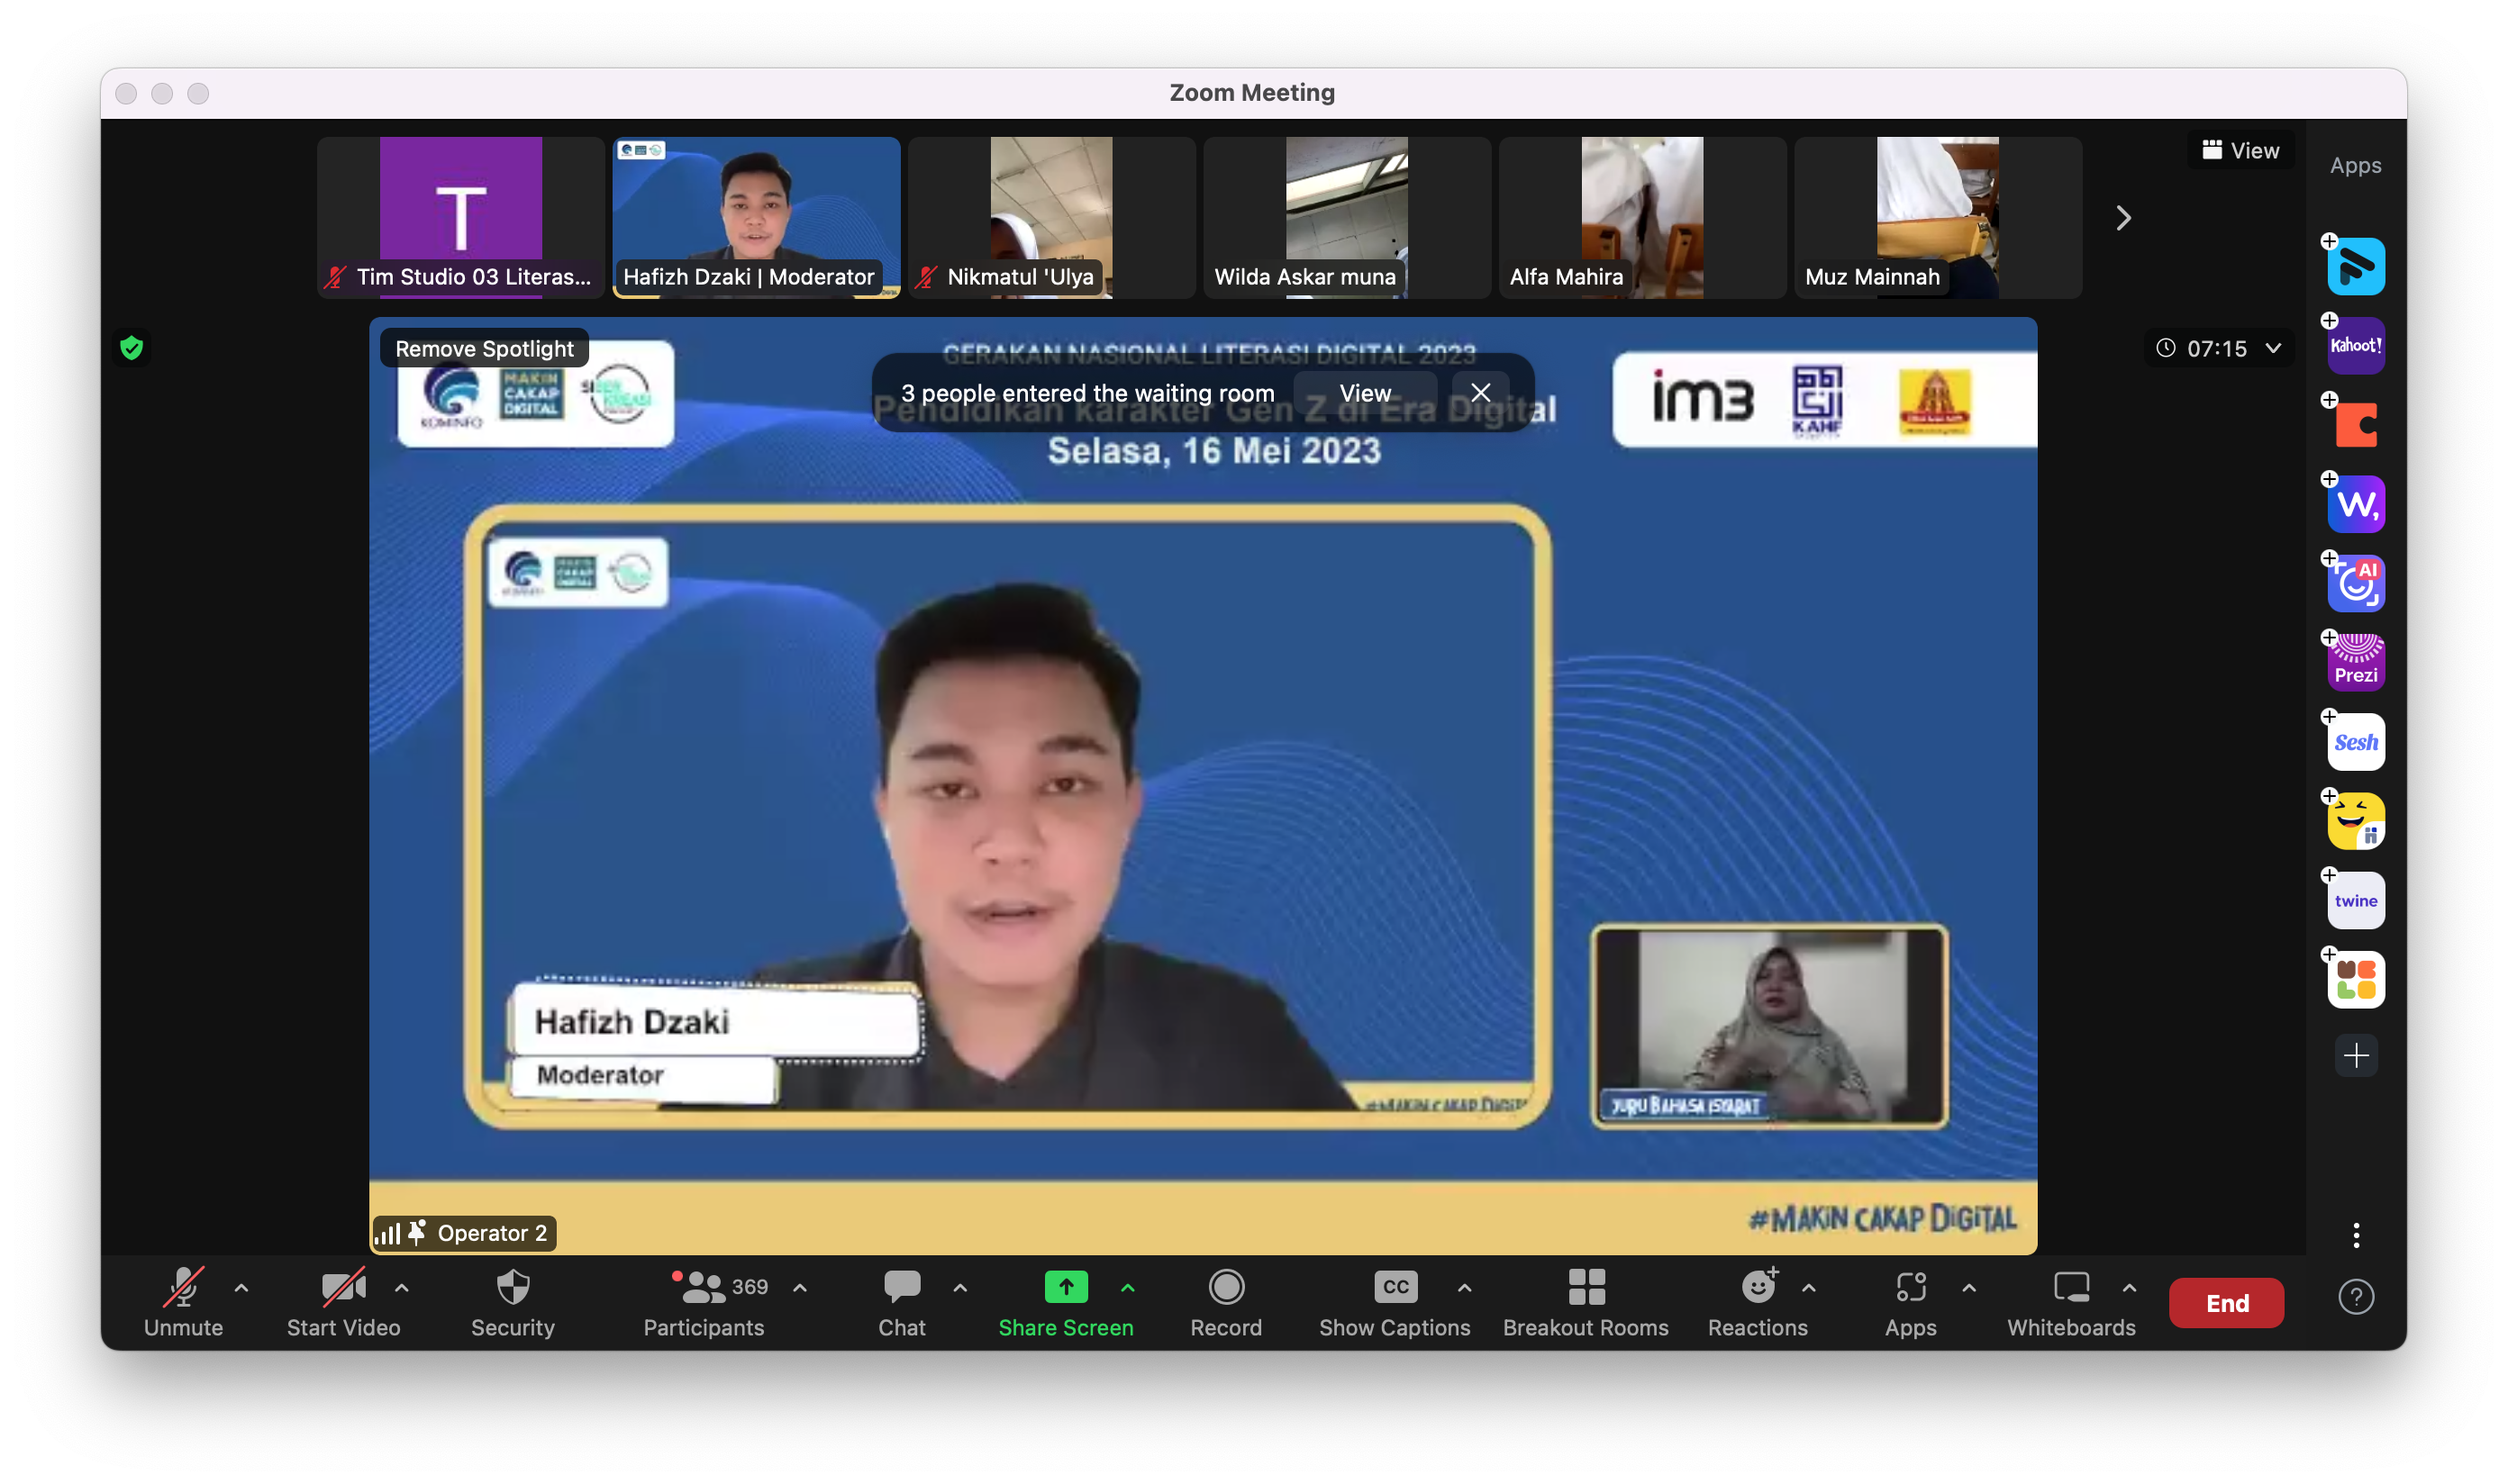The image size is (2508, 1484).
Task: Show next participants in the gallery strip
Action: (2122, 218)
